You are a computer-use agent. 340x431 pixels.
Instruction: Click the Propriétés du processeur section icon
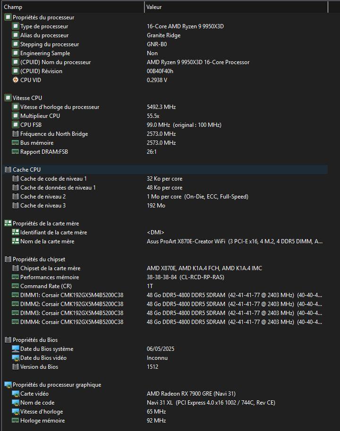[x=8, y=17]
